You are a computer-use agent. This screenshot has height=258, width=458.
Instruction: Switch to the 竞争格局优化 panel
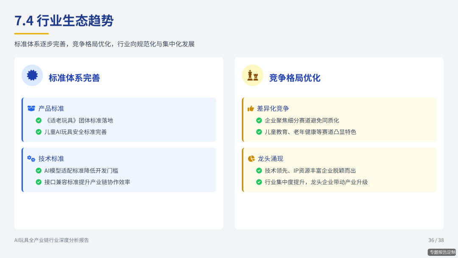pyautogui.click(x=296, y=78)
